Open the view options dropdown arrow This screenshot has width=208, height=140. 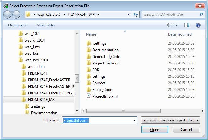(176, 25)
